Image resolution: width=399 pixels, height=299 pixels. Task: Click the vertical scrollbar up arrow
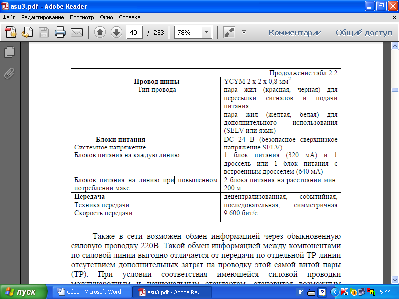[395, 46]
